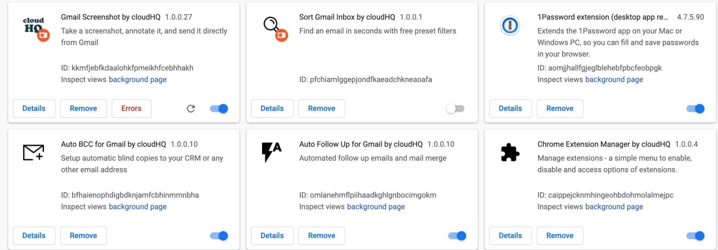
Task: Inspect Auto Follow Up background page
Action: tap(376, 207)
